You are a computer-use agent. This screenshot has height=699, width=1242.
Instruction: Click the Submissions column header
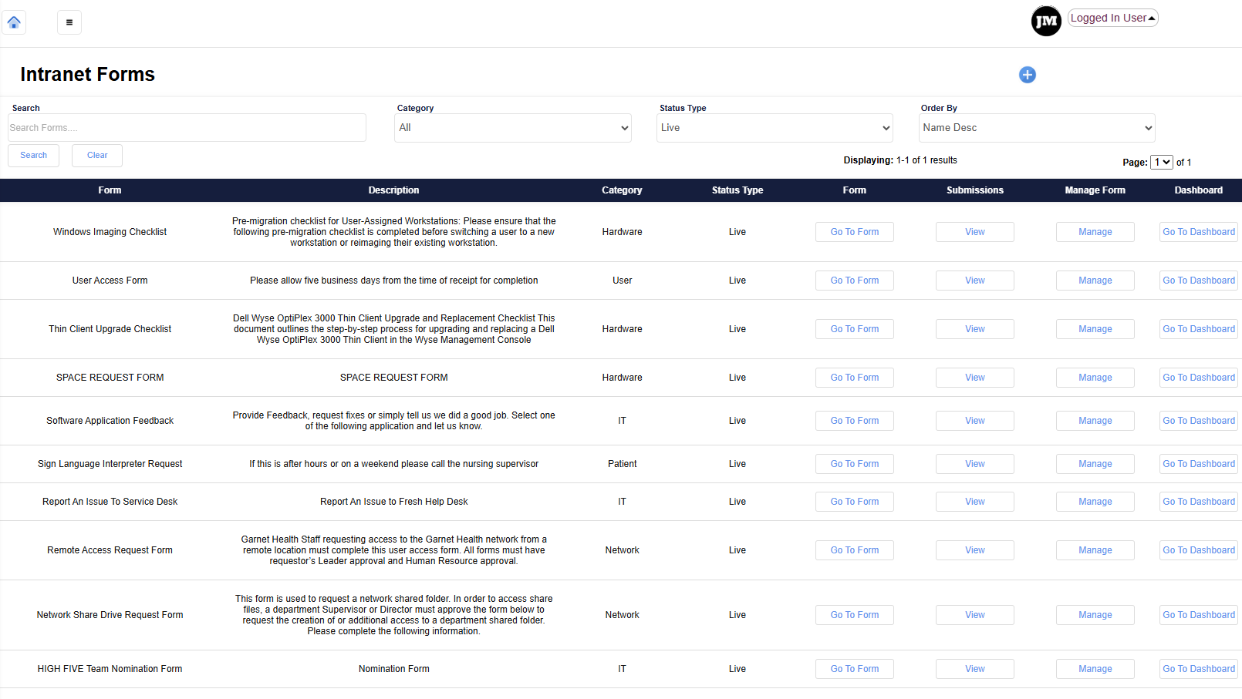tap(975, 190)
